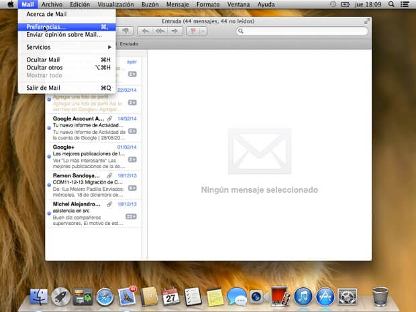Open Contacts address book in the Dock
416x312 pixels.
click(x=149, y=297)
